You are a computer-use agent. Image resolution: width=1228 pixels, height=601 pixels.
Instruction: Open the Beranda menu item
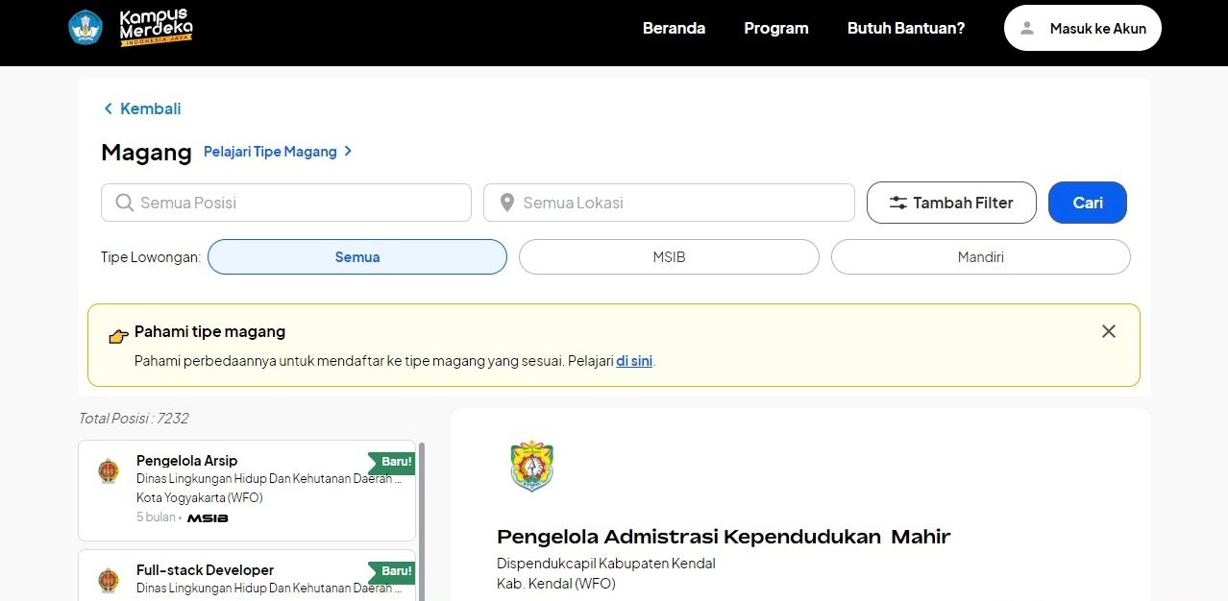[x=674, y=28]
